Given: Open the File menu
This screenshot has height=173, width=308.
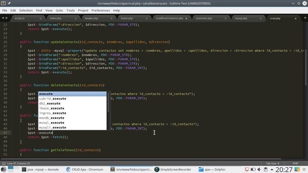Looking at the screenshot, I should tap(5, 11).
